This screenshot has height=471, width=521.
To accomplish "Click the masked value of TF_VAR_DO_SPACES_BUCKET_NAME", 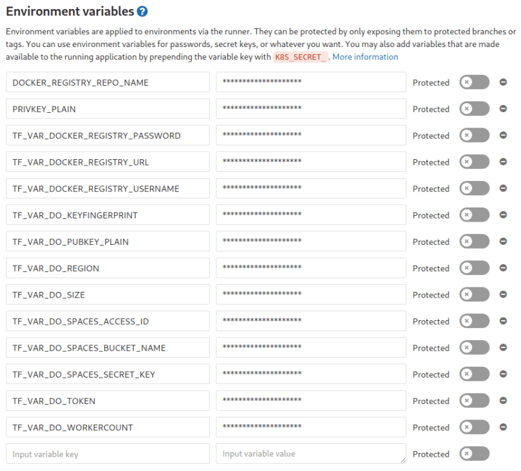I will click(310, 348).
